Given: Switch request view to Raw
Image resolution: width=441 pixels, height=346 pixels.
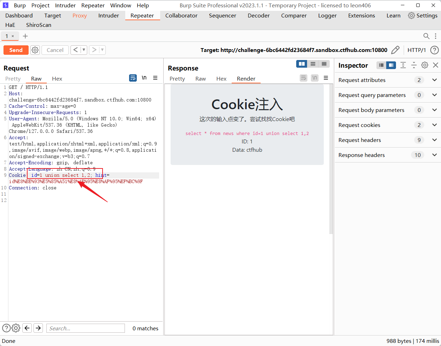Looking at the screenshot, I should tap(36, 78).
